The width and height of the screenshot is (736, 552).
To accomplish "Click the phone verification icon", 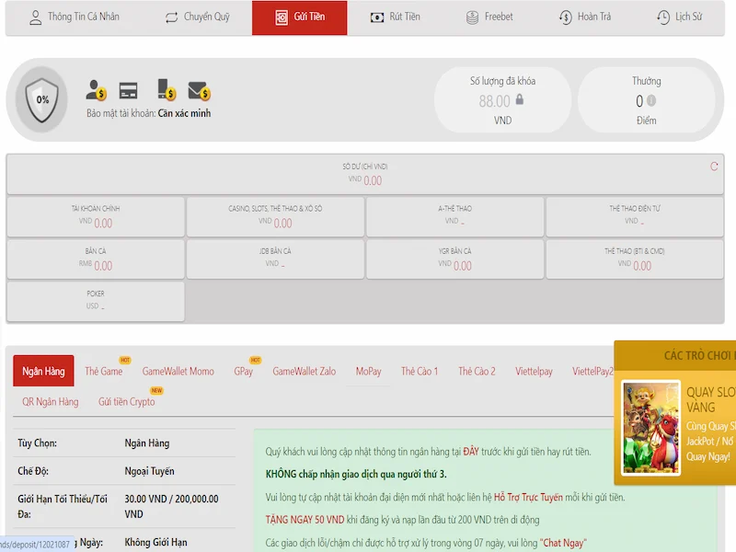I will pyautogui.click(x=166, y=90).
